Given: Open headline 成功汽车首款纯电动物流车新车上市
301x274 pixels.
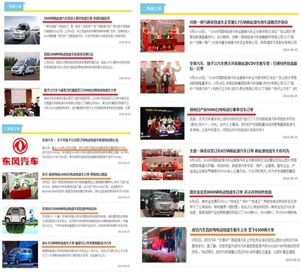Looking at the screenshot, I should [233, 230].
